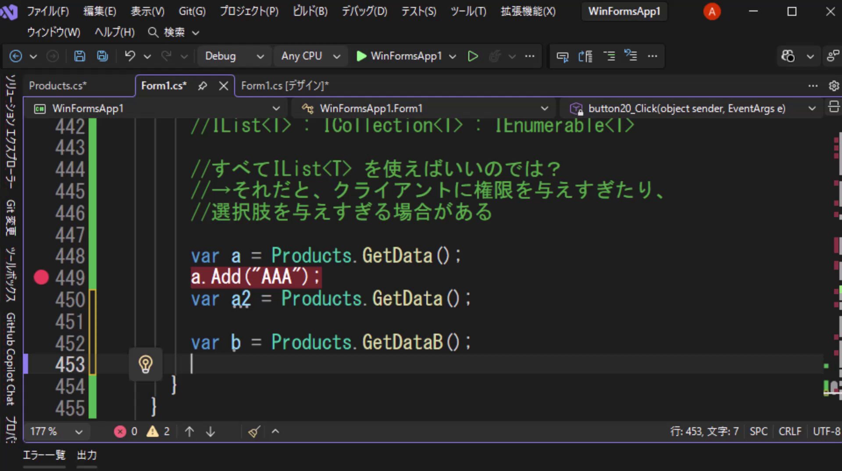Open the GitHub Copilot icon
The image size is (842, 471).
tap(788, 56)
